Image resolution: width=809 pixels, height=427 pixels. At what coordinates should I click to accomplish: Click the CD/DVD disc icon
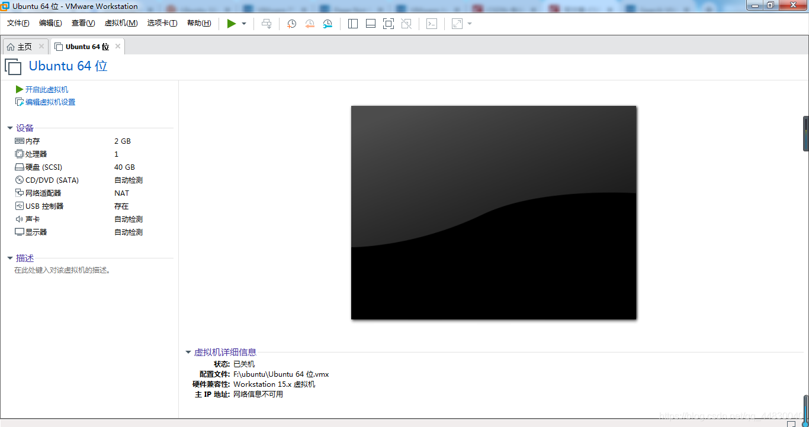[20, 180]
